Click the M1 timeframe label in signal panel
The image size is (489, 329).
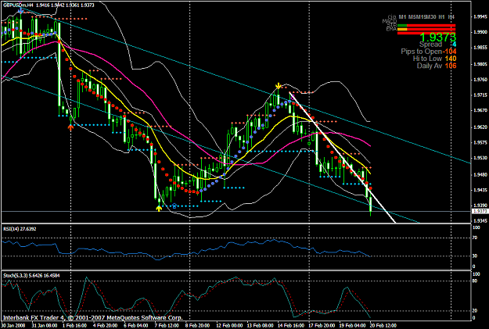pyautogui.click(x=402, y=17)
